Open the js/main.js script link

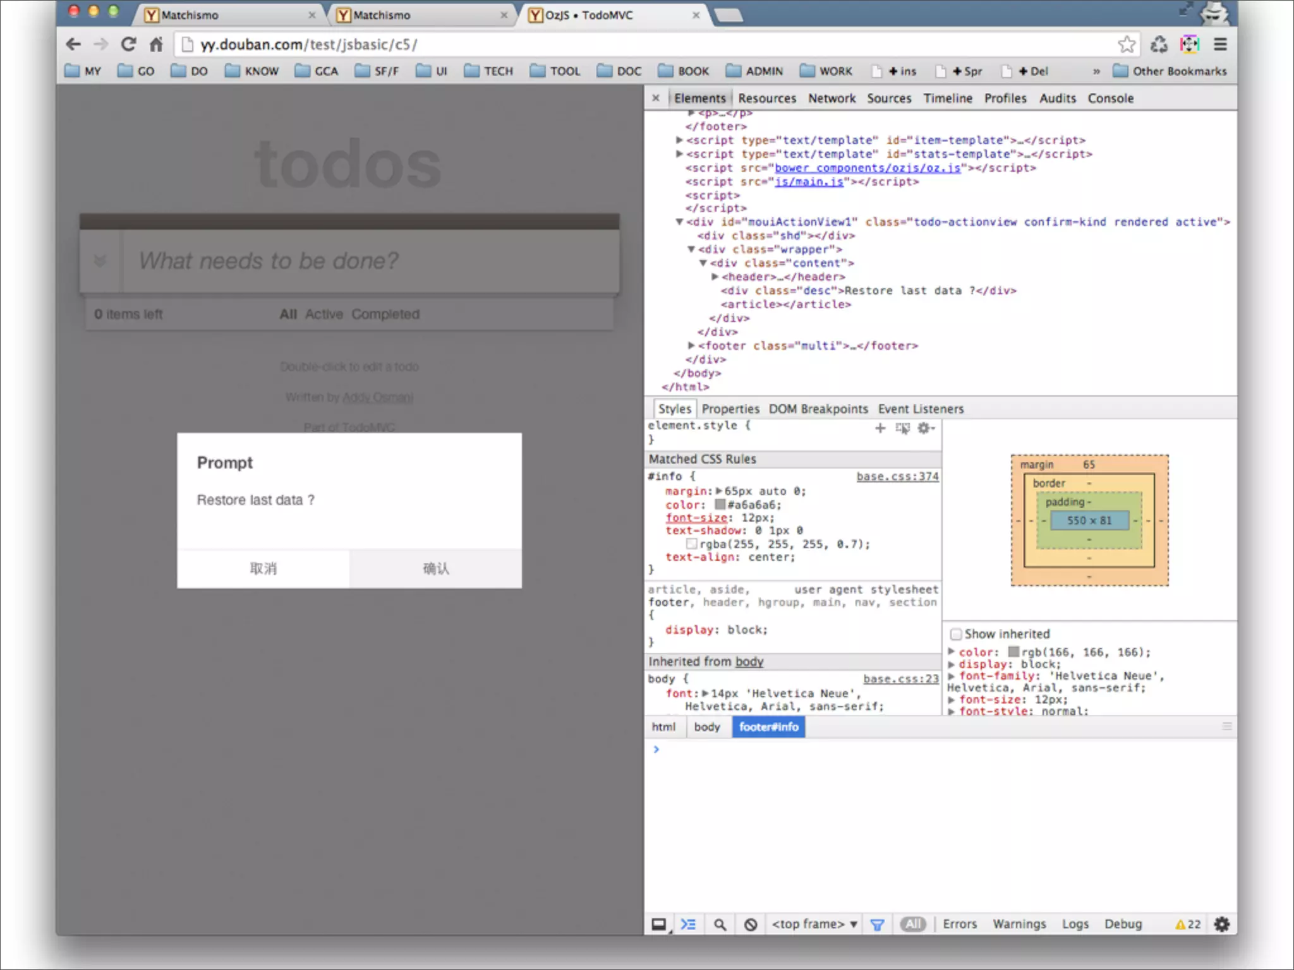(x=809, y=182)
